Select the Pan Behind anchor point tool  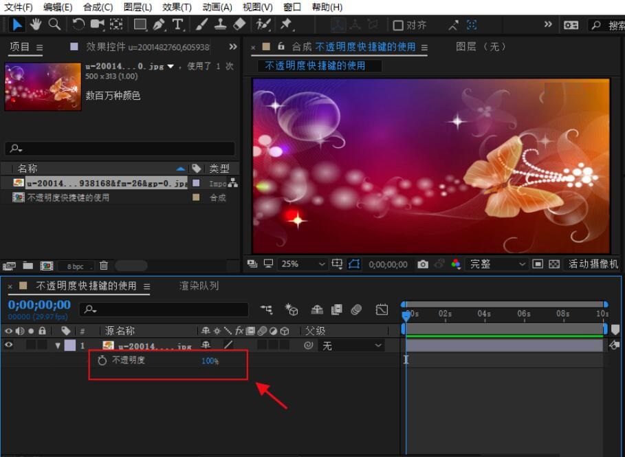pyautogui.click(x=116, y=25)
